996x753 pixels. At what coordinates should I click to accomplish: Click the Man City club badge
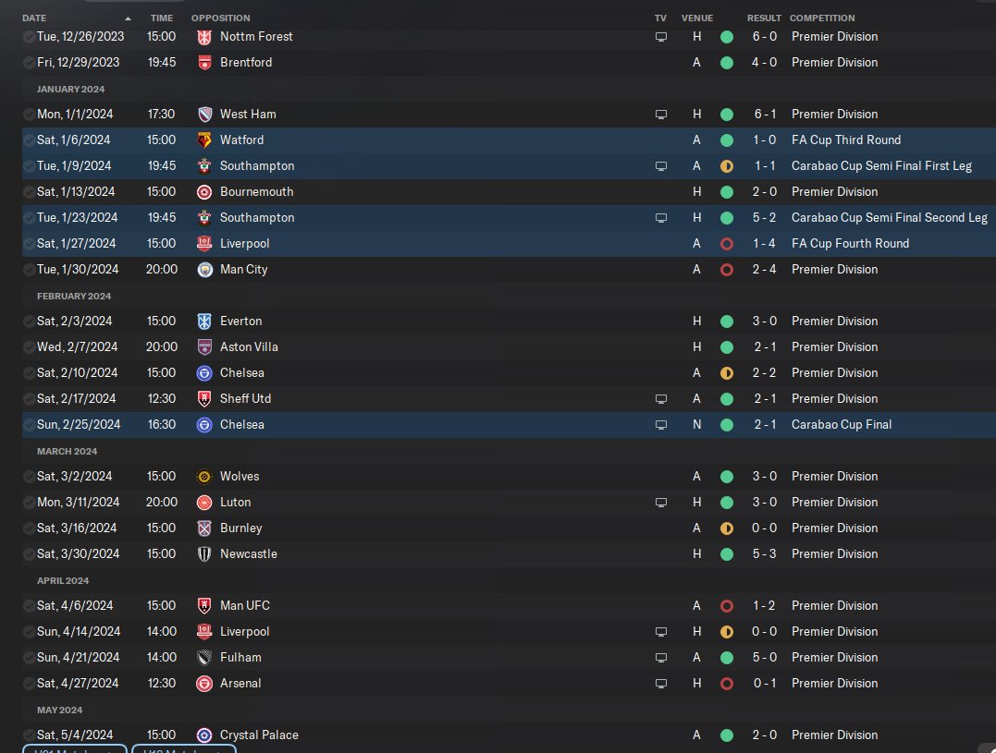(204, 270)
